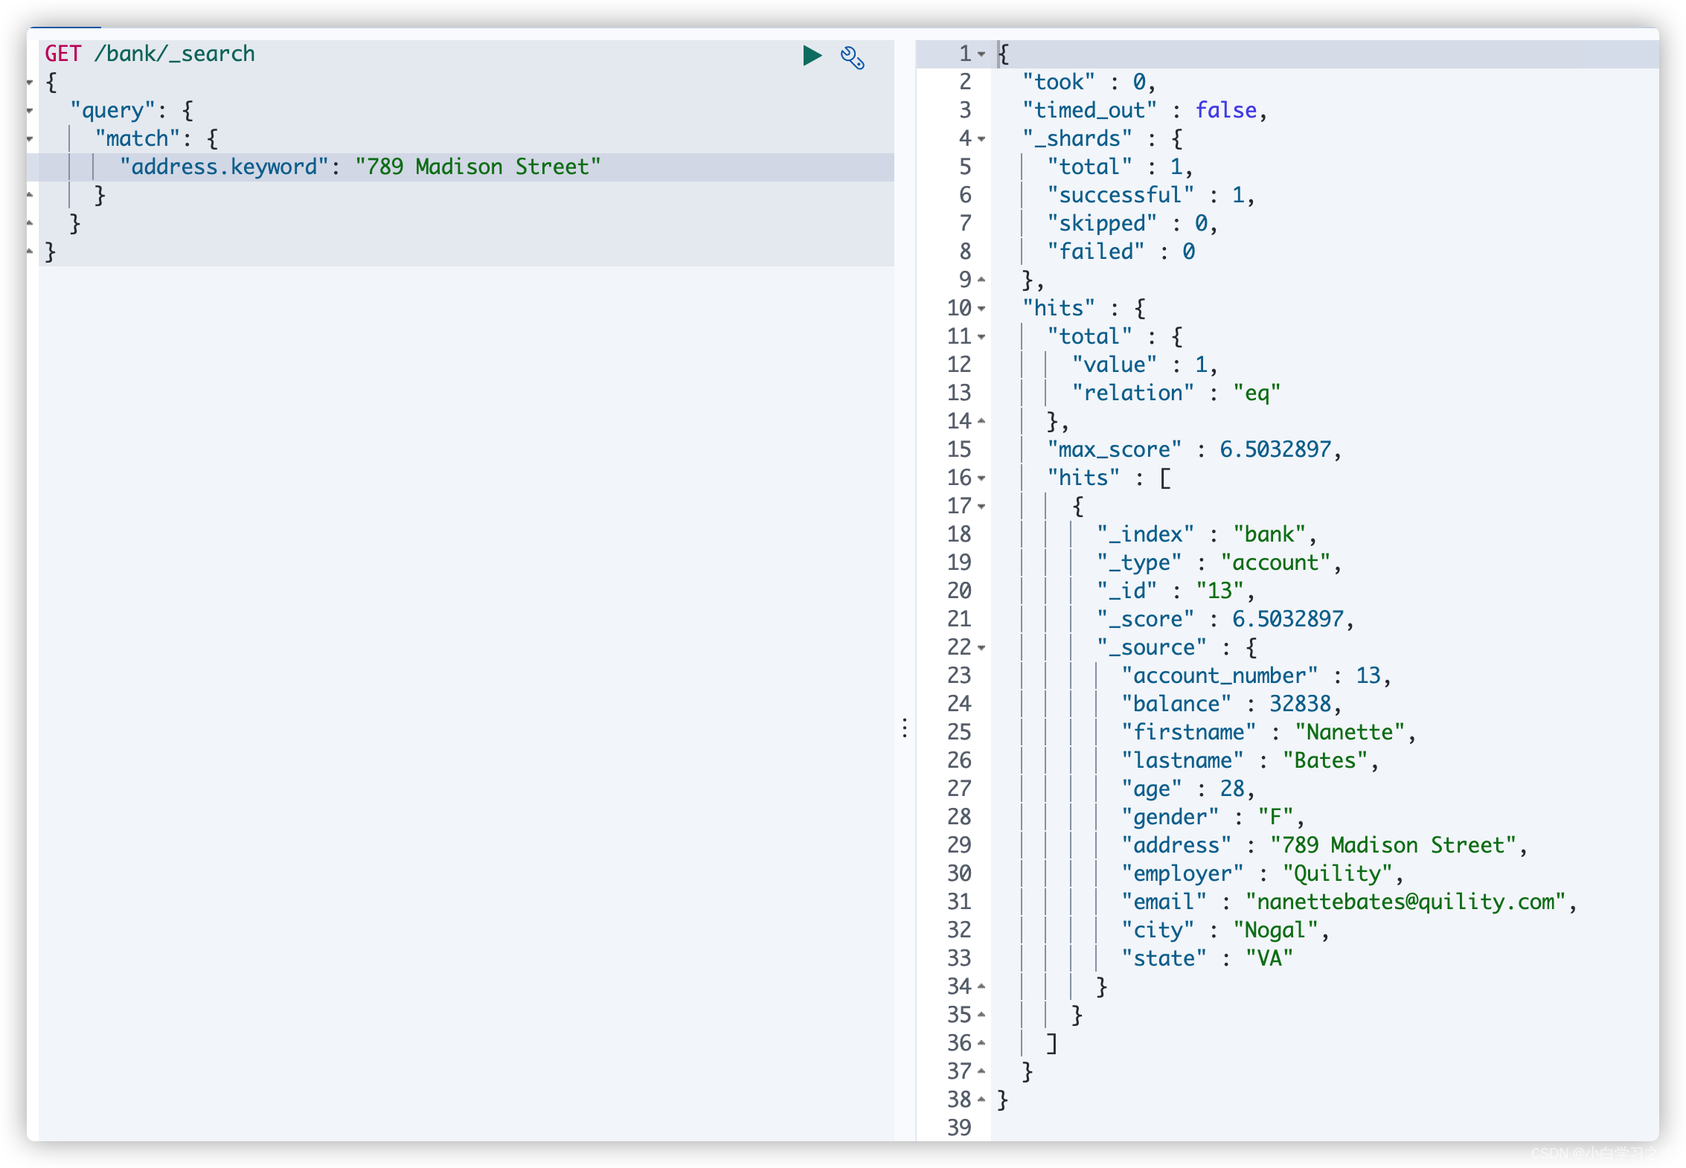The image size is (1686, 1168).
Task: Click the green send request play icon
Action: pos(812,56)
